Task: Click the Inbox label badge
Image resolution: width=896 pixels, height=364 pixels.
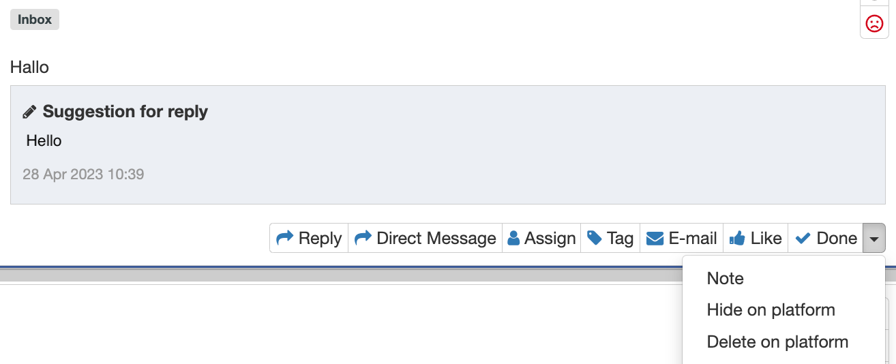Action: pos(35,19)
